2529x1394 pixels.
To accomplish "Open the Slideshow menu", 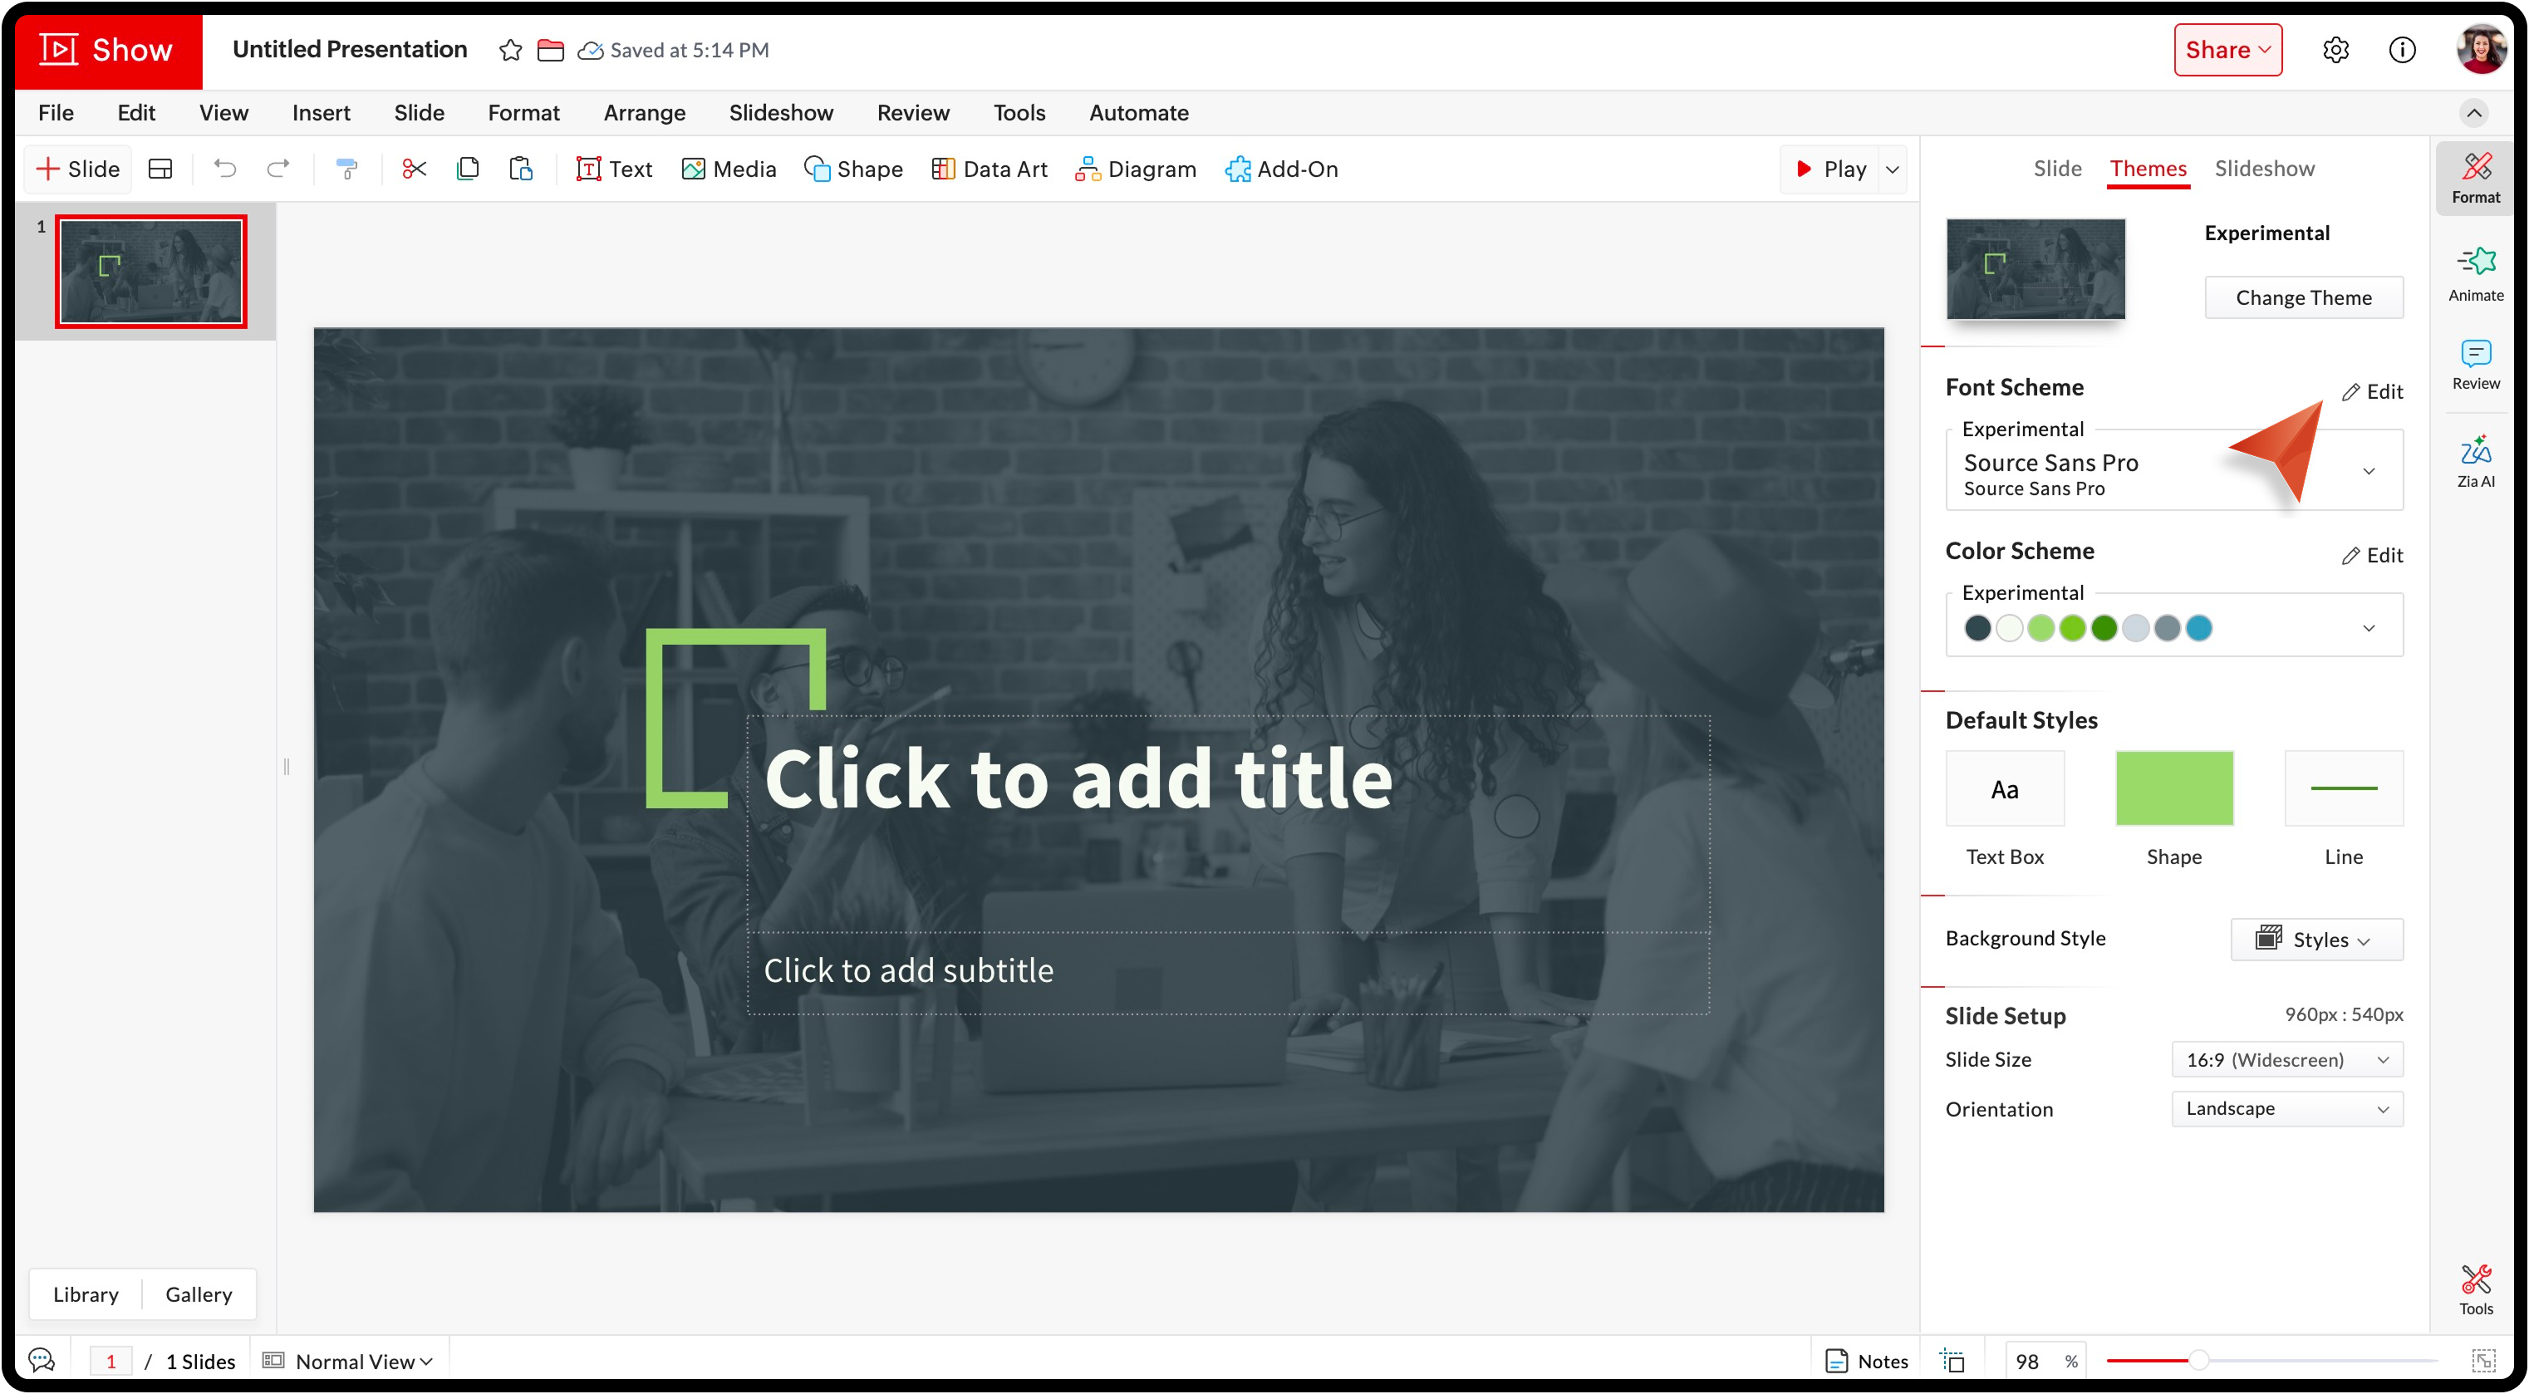I will [780, 113].
